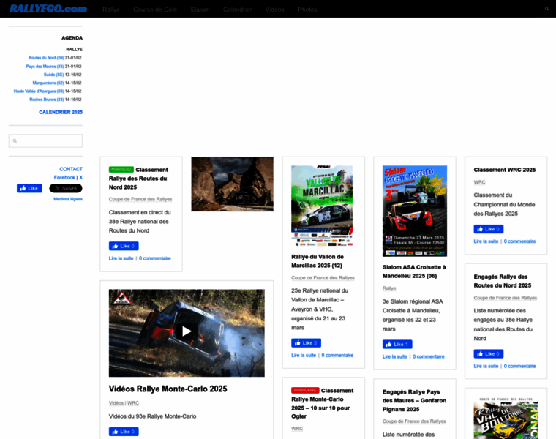This screenshot has width=556, height=439.
Task: Open the Facebook link in sidebar
Action: (x=64, y=177)
